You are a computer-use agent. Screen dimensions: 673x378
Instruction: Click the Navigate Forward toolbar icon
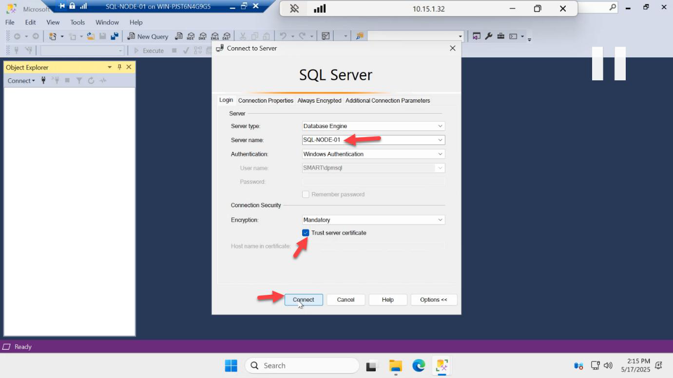point(36,36)
